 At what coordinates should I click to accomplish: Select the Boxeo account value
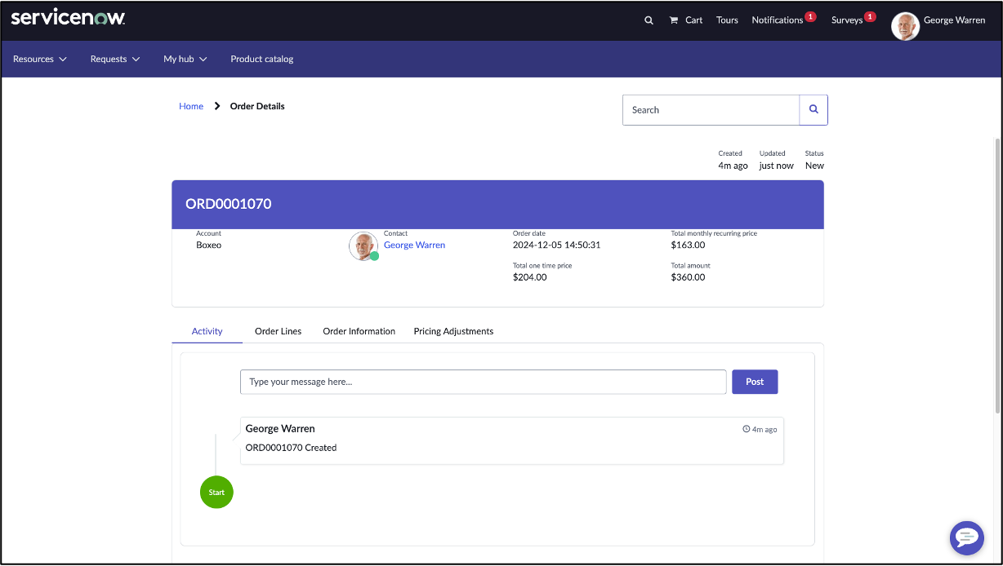pos(209,245)
